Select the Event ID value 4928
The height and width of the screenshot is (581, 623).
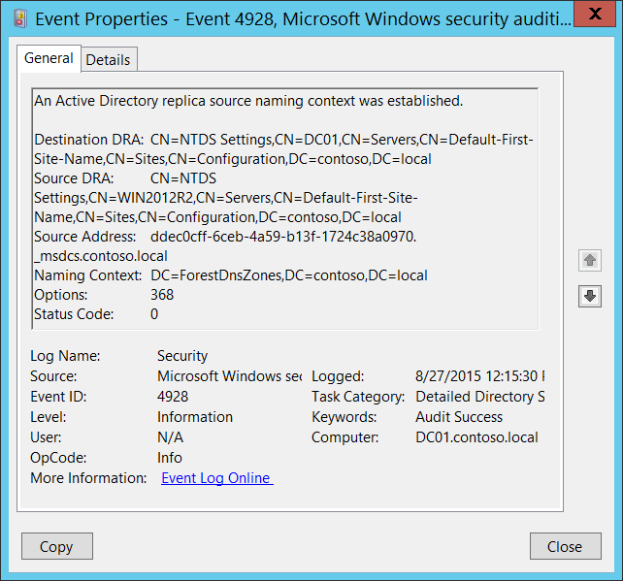click(173, 397)
